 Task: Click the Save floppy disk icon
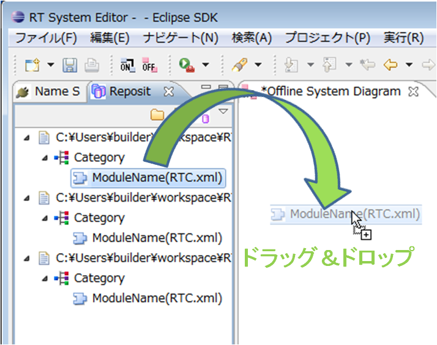coord(70,66)
